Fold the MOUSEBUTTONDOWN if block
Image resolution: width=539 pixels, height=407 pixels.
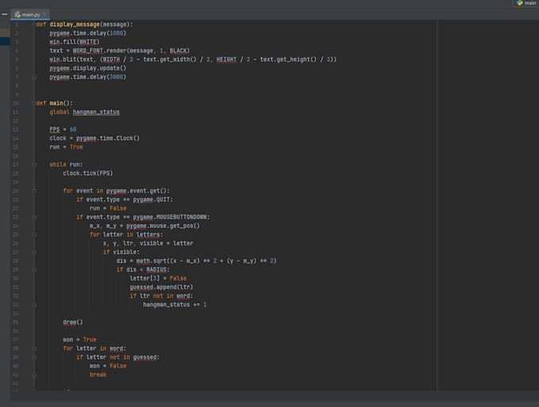(33, 217)
